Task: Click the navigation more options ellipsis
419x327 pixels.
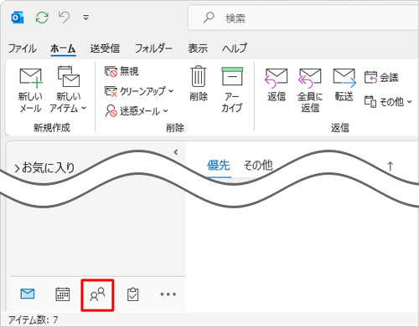Action: point(168,294)
